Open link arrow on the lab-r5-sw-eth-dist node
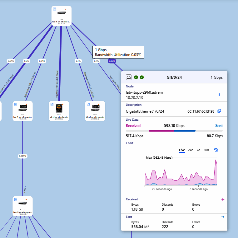The width and height of the screenshot is (238, 238). click(54, 9)
